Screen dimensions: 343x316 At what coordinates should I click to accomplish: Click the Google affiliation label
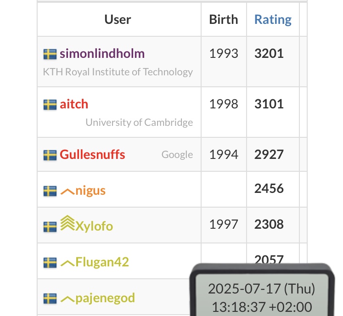click(x=177, y=155)
